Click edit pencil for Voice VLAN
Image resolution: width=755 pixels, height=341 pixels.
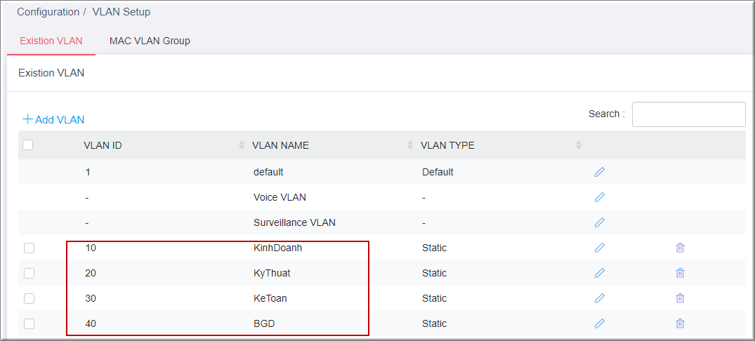click(599, 197)
